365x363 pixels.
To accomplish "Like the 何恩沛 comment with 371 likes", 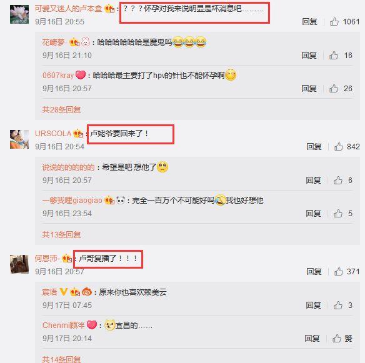I will (339, 272).
